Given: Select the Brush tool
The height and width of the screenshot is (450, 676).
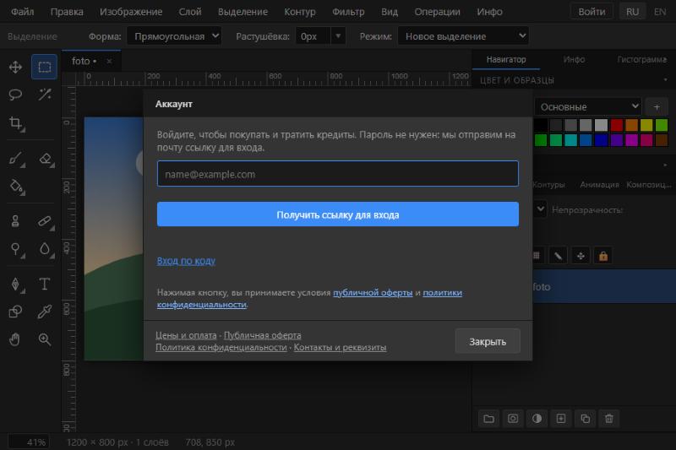Looking at the screenshot, I should (15, 159).
